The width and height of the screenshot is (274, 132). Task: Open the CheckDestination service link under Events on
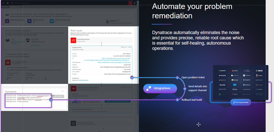coord(83,80)
